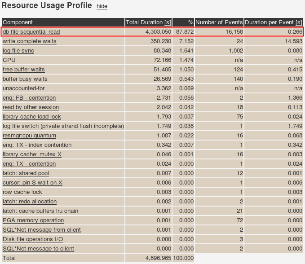Screen dimensions: 305x264
Task: Open the buffer busy waits link
Action: pyautogui.click(x=25, y=79)
